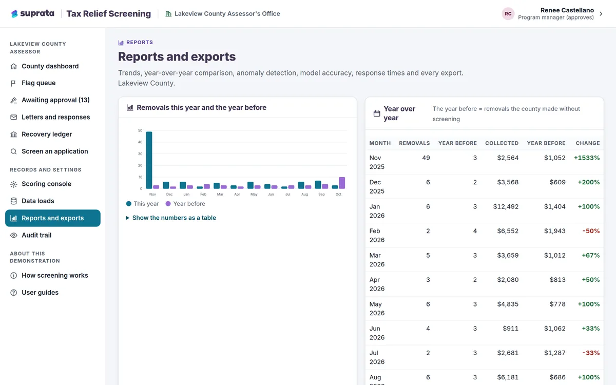Click Lakeview County Assessor's Office in the header

point(227,14)
